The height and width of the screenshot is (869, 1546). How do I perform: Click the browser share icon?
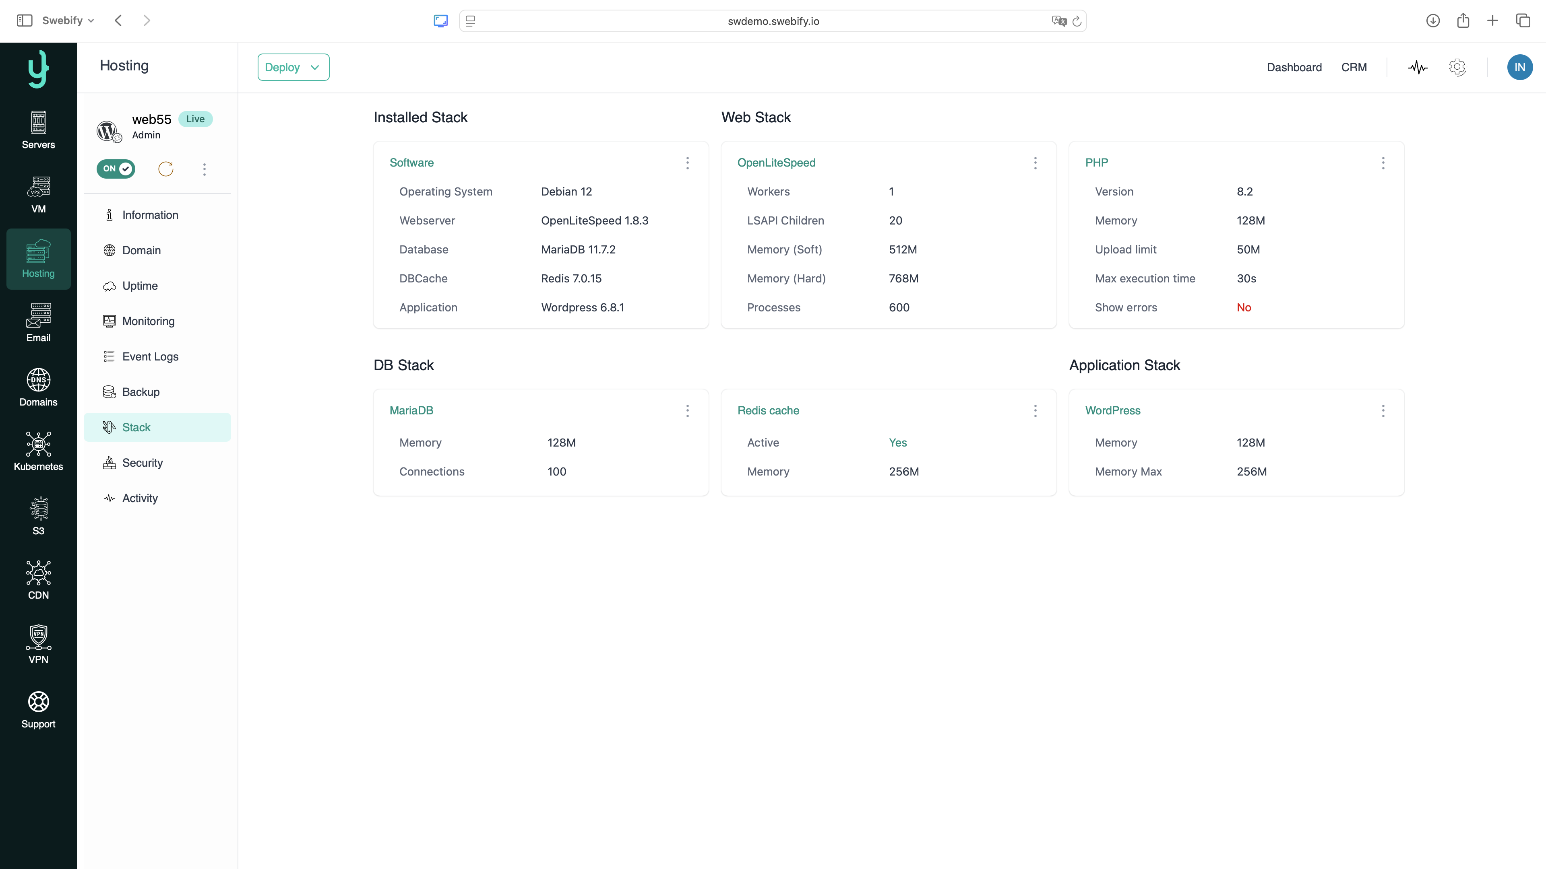(x=1463, y=21)
